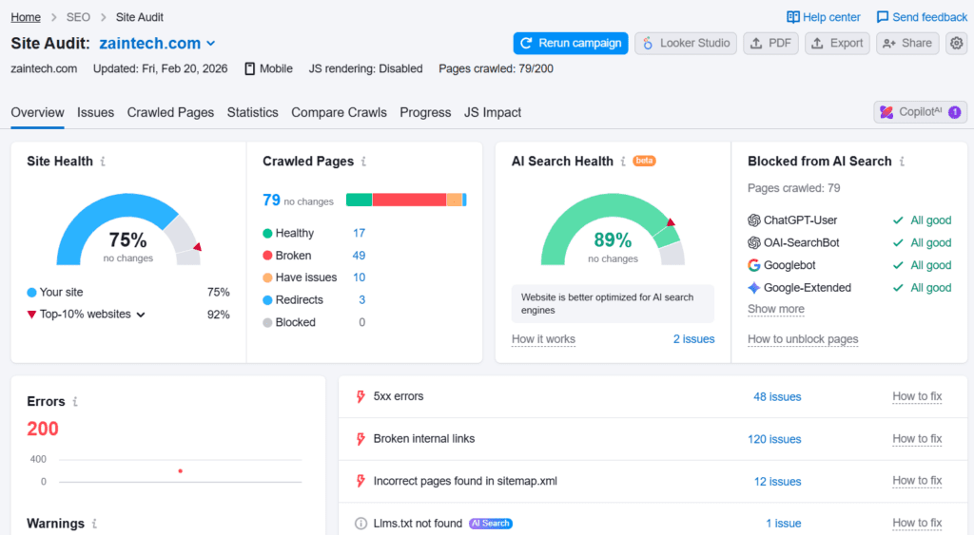
Task: Open the Crawled Pages tab
Action: click(170, 112)
